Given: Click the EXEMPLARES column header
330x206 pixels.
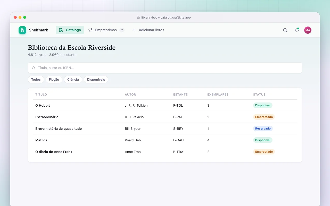Looking at the screenshot, I should 218,95.
